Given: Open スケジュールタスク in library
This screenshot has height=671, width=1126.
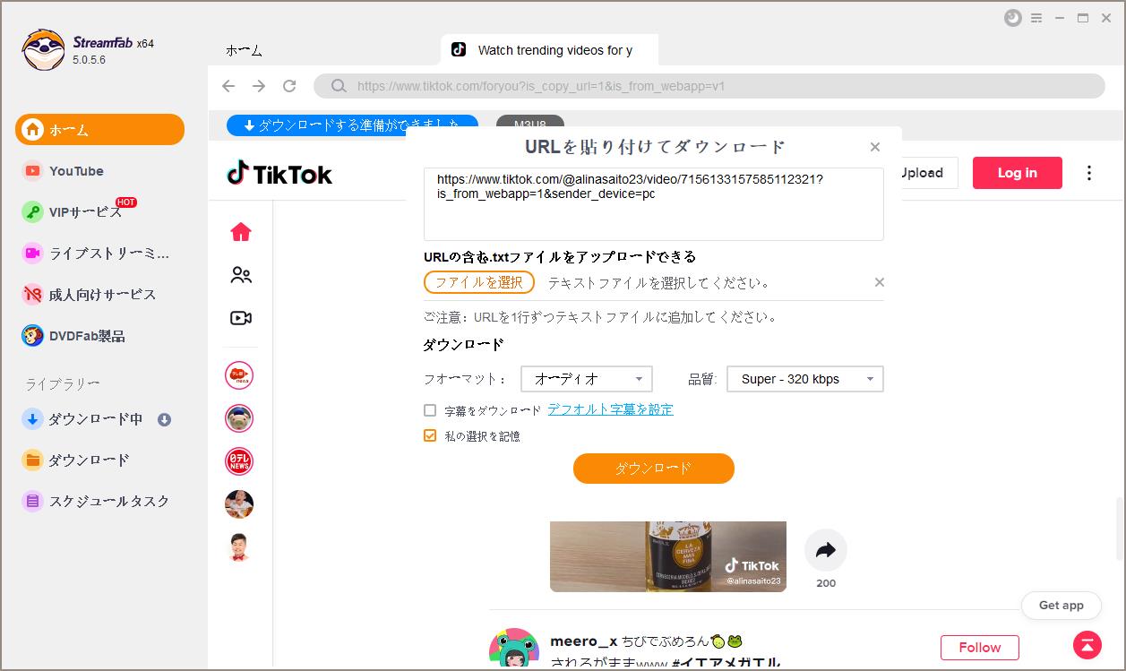Looking at the screenshot, I should [97, 501].
